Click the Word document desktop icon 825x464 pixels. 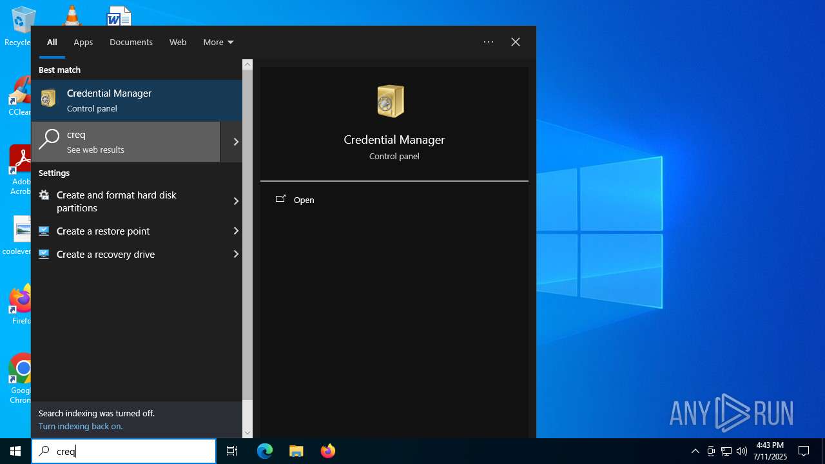tap(119, 15)
